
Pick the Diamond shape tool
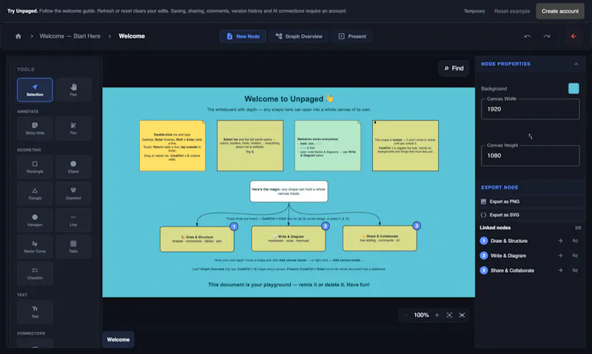click(73, 193)
